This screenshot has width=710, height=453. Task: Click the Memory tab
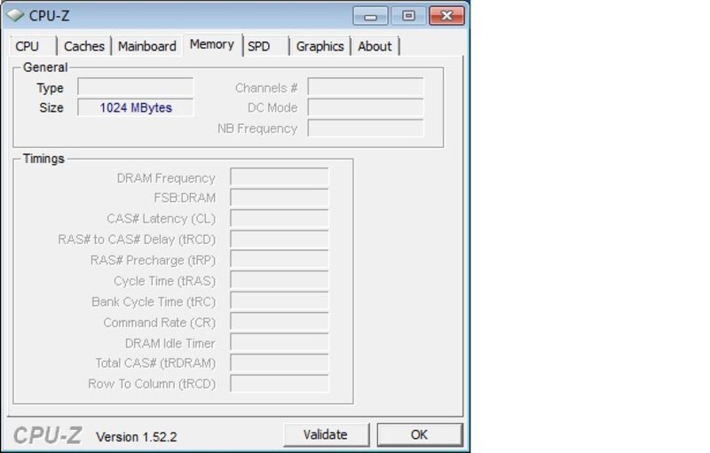tap(212, 44)
